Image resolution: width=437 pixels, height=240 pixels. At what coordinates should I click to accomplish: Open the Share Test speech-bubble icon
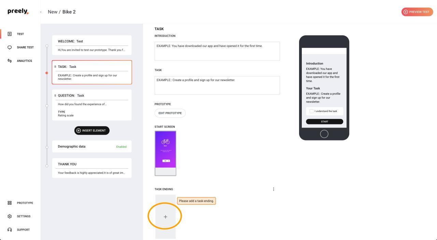coord(10,47)
